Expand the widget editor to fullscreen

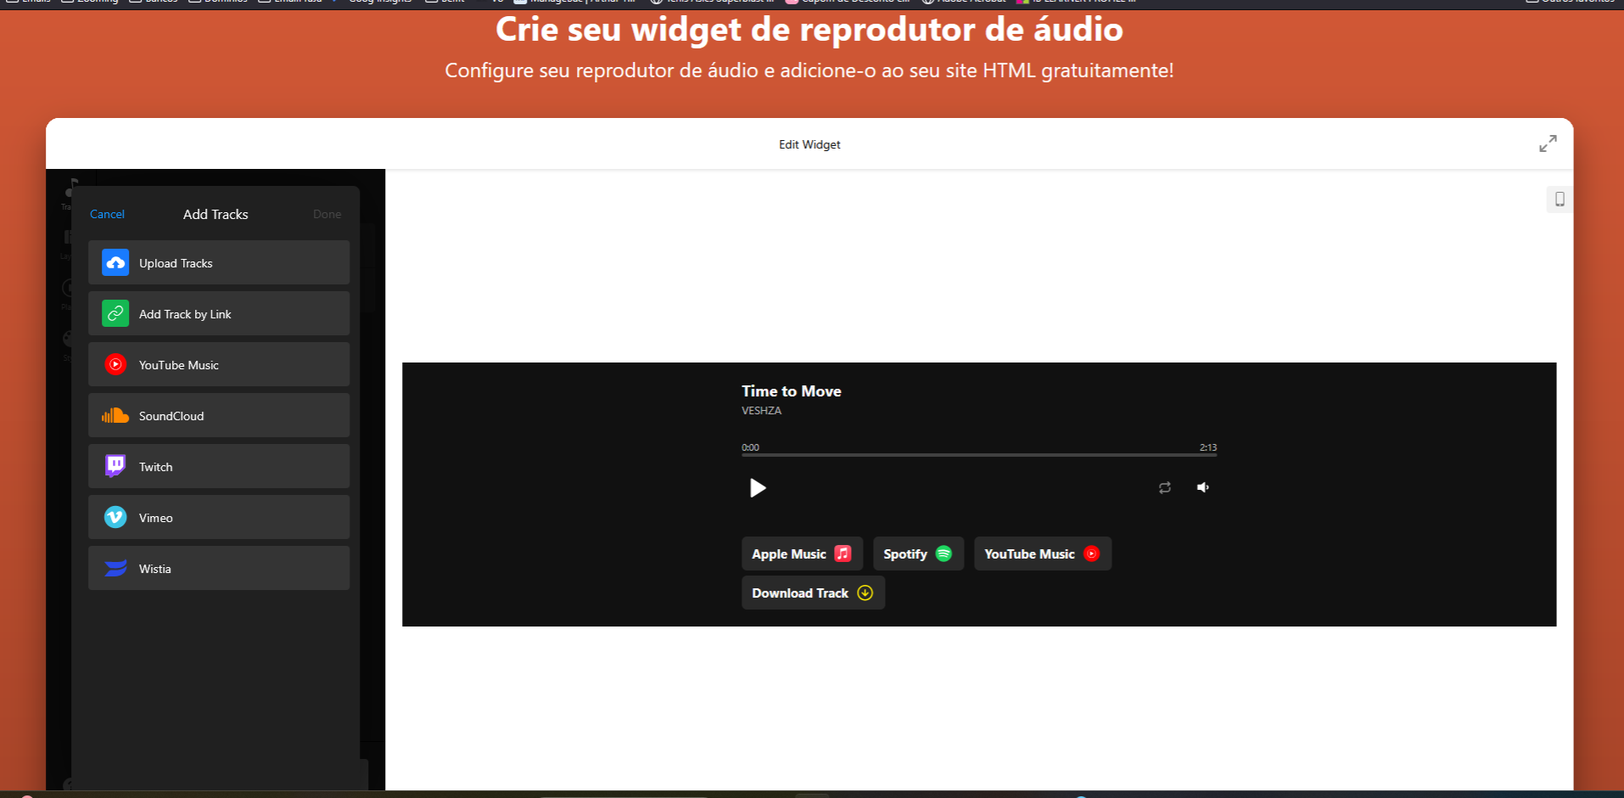tap(1548, 143)
